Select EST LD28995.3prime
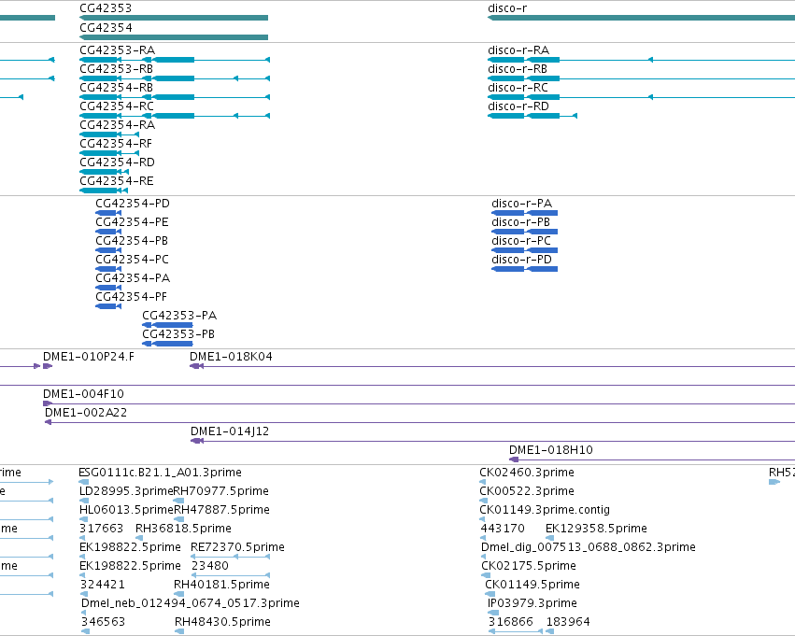This screenshot has height=636, width=795. coord(126,491)
